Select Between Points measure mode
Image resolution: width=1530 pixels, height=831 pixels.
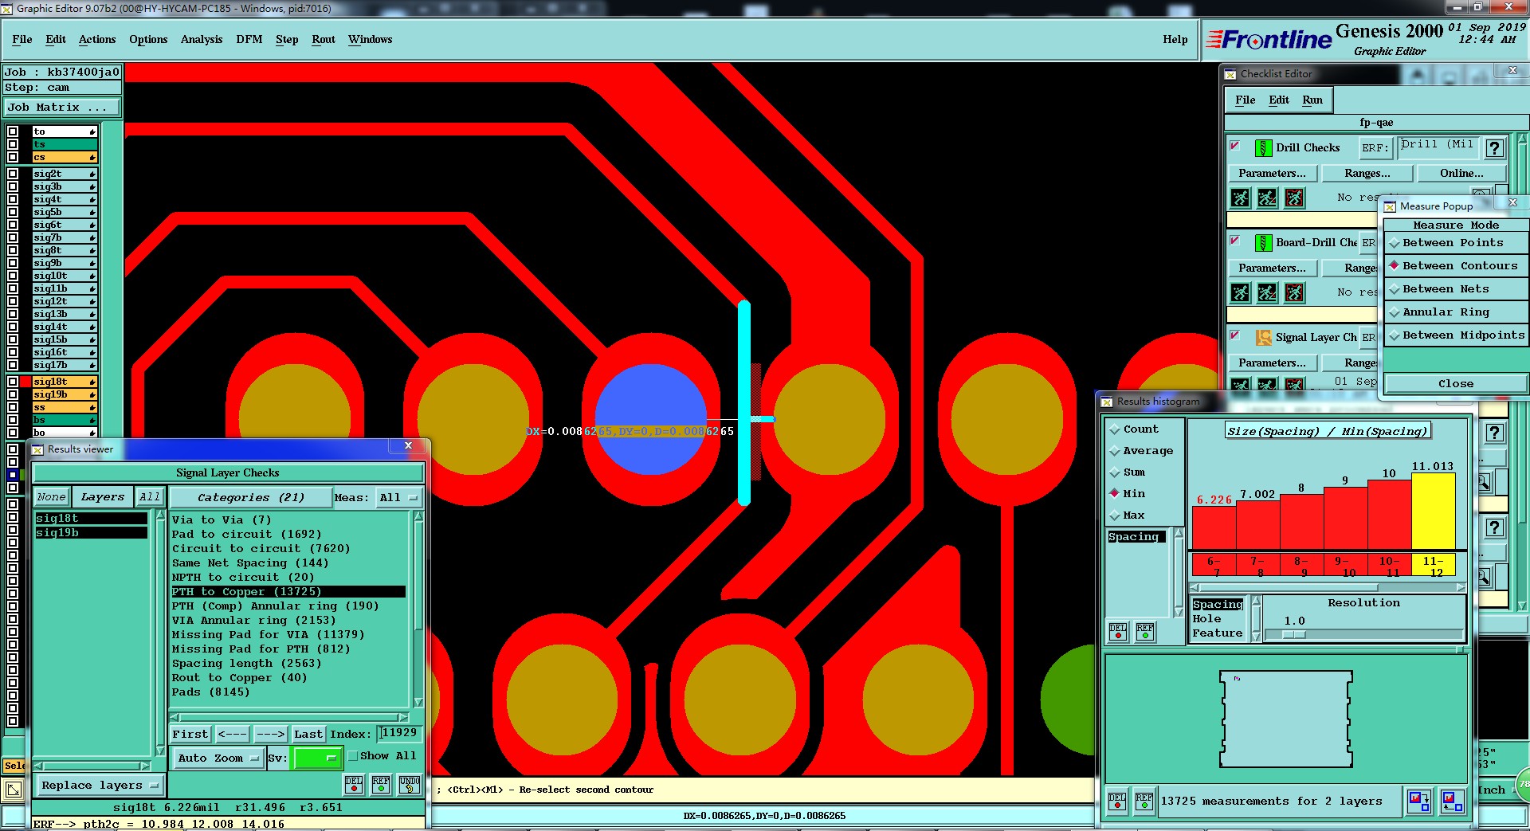(x=1455, y=243)
